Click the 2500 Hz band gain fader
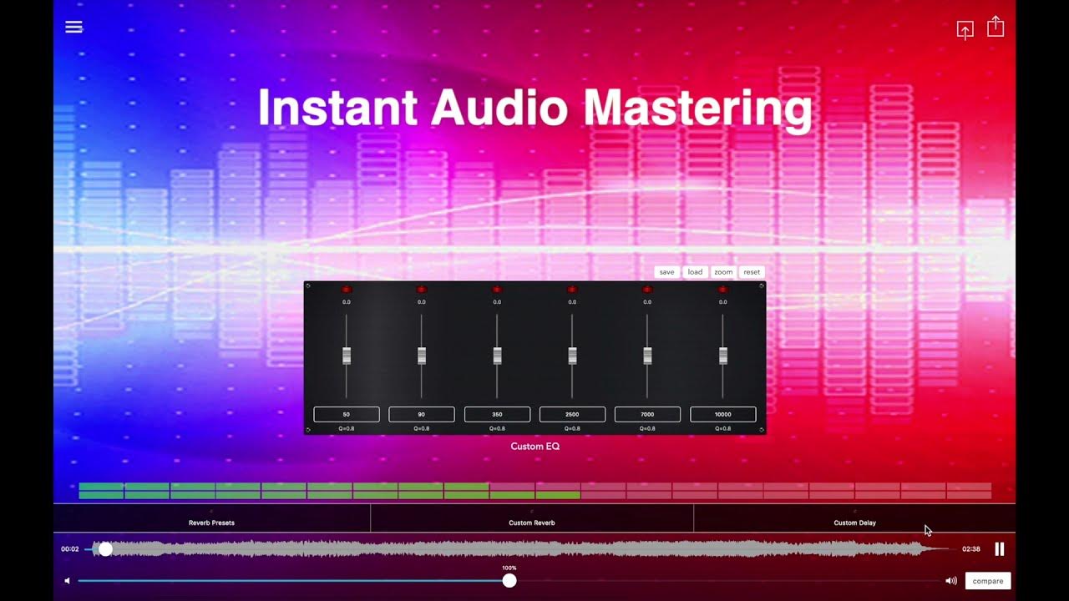Viewport: 1069px width, 601px height. pos(572,356)
